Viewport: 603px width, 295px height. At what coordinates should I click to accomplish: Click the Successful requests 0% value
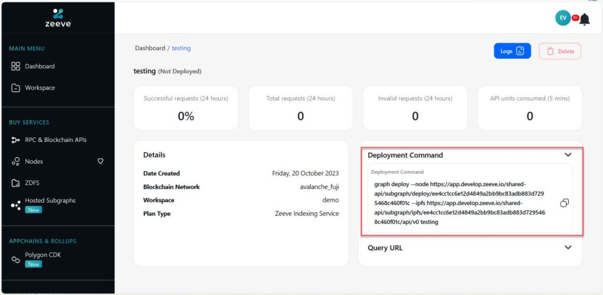pos(185,116)
